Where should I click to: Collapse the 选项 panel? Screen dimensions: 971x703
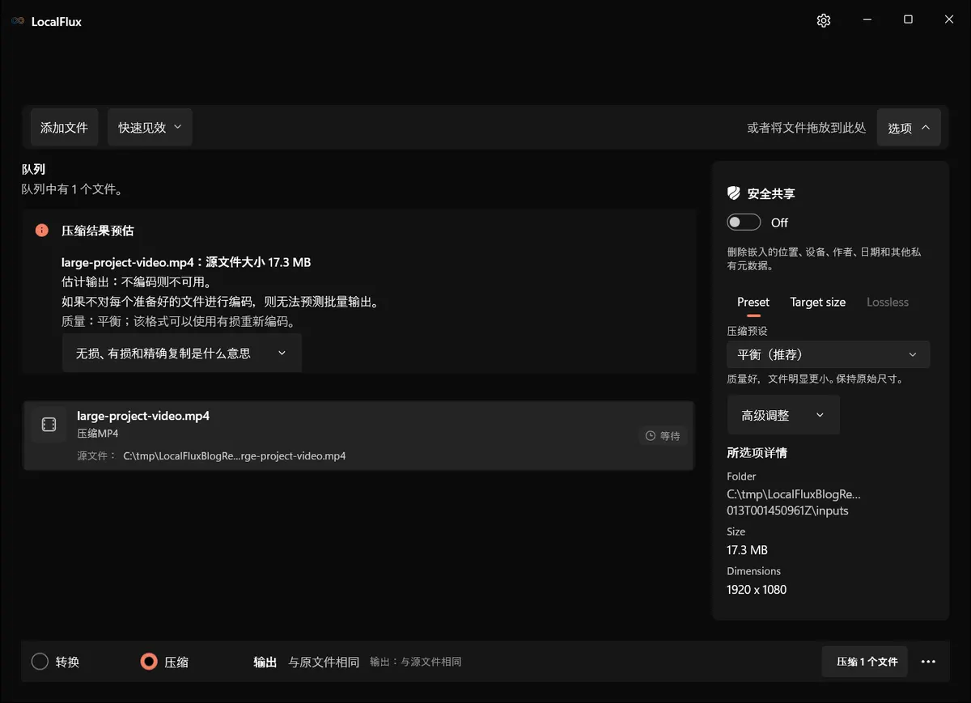[909, 128]
